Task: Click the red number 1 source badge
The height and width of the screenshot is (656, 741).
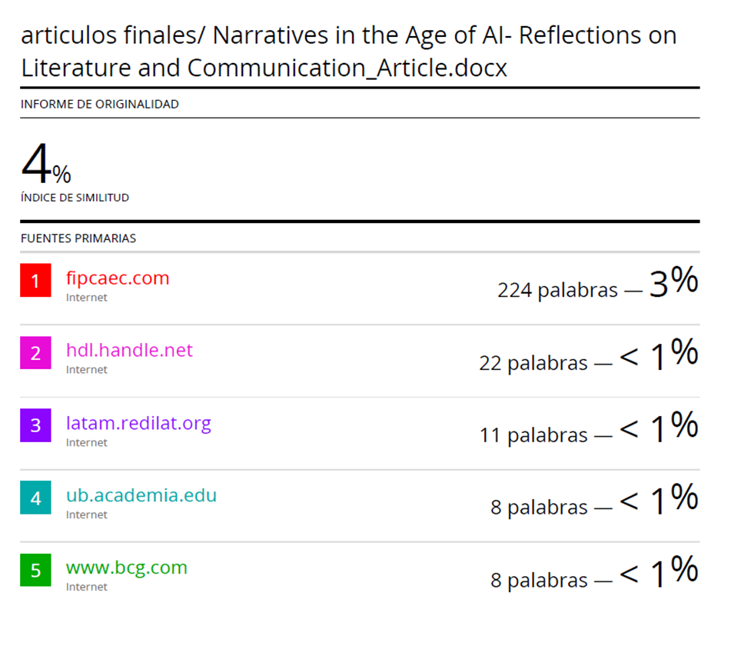Action: click(35, 281)
